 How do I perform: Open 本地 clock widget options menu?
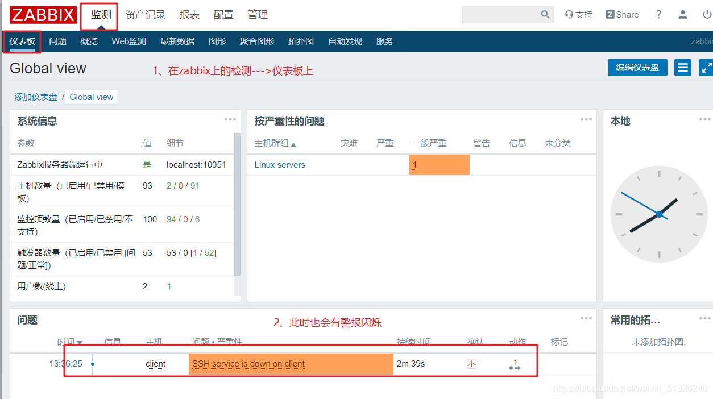(x=705, y=119)
